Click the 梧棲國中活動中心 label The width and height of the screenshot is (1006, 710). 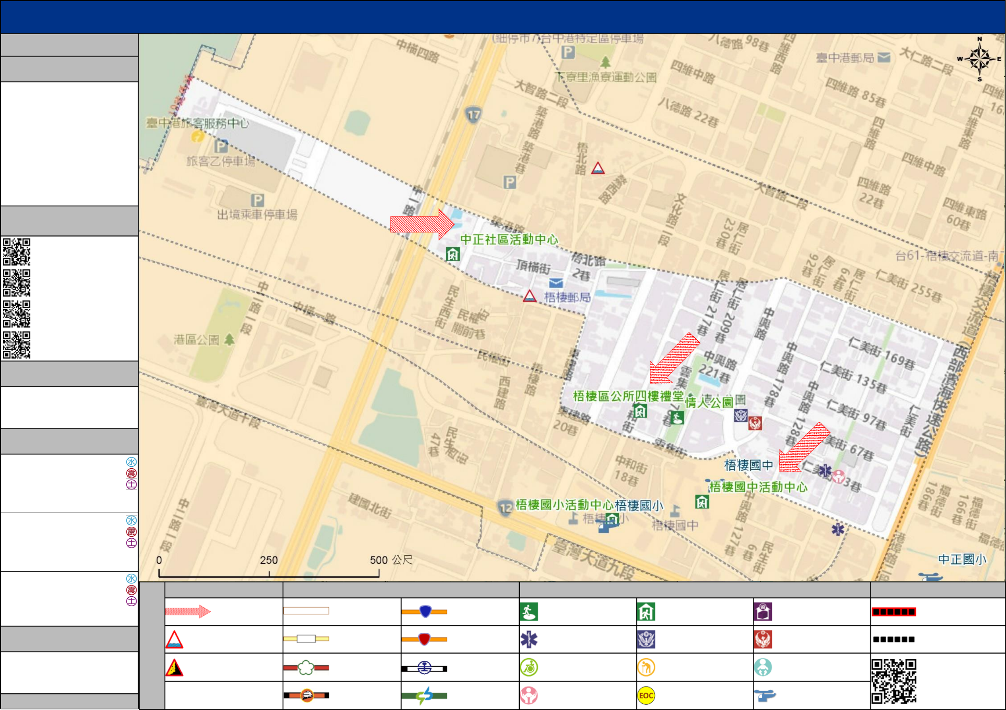758,487
